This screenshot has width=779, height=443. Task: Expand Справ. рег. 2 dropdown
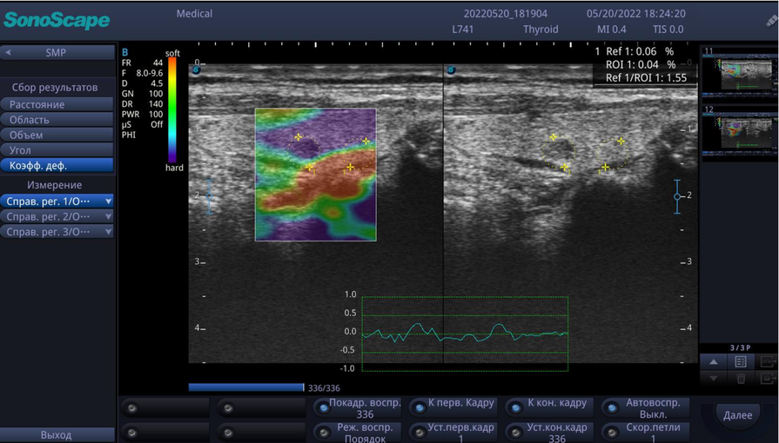click(108, 216)
